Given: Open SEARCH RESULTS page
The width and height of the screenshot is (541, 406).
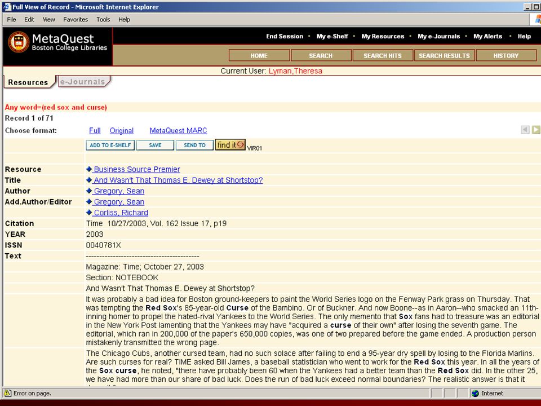Looking at the screenshot, I should tap(445, 55).
